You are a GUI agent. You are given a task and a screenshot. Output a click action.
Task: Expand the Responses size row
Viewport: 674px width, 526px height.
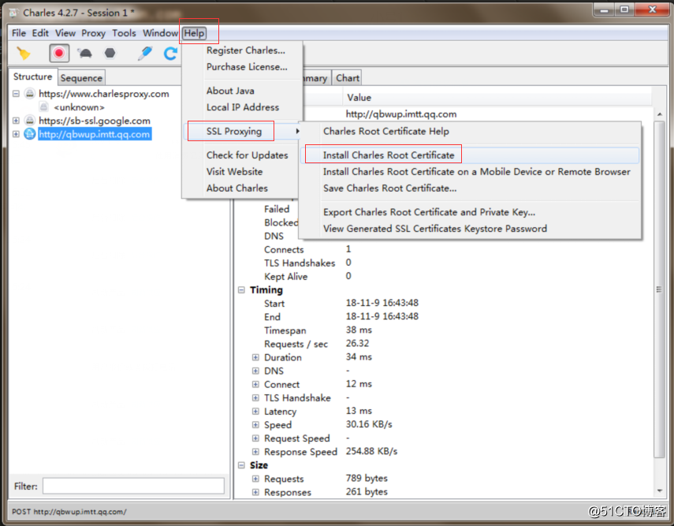tap(255, 492)
